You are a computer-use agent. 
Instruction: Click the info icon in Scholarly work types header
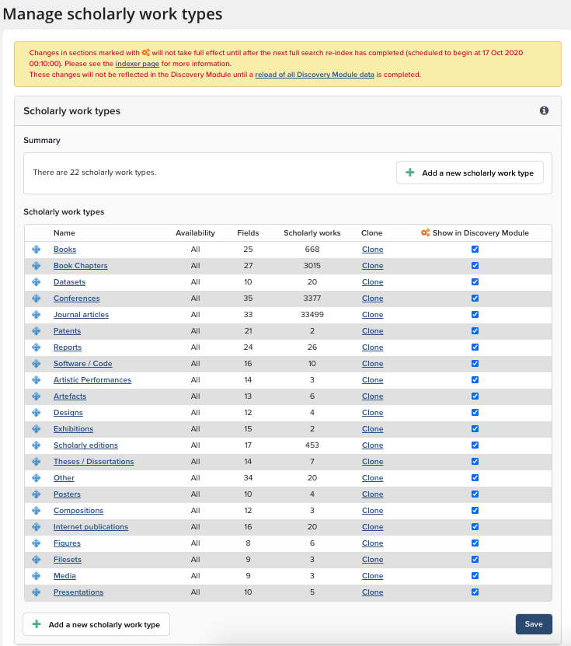[x=544, y=111]
